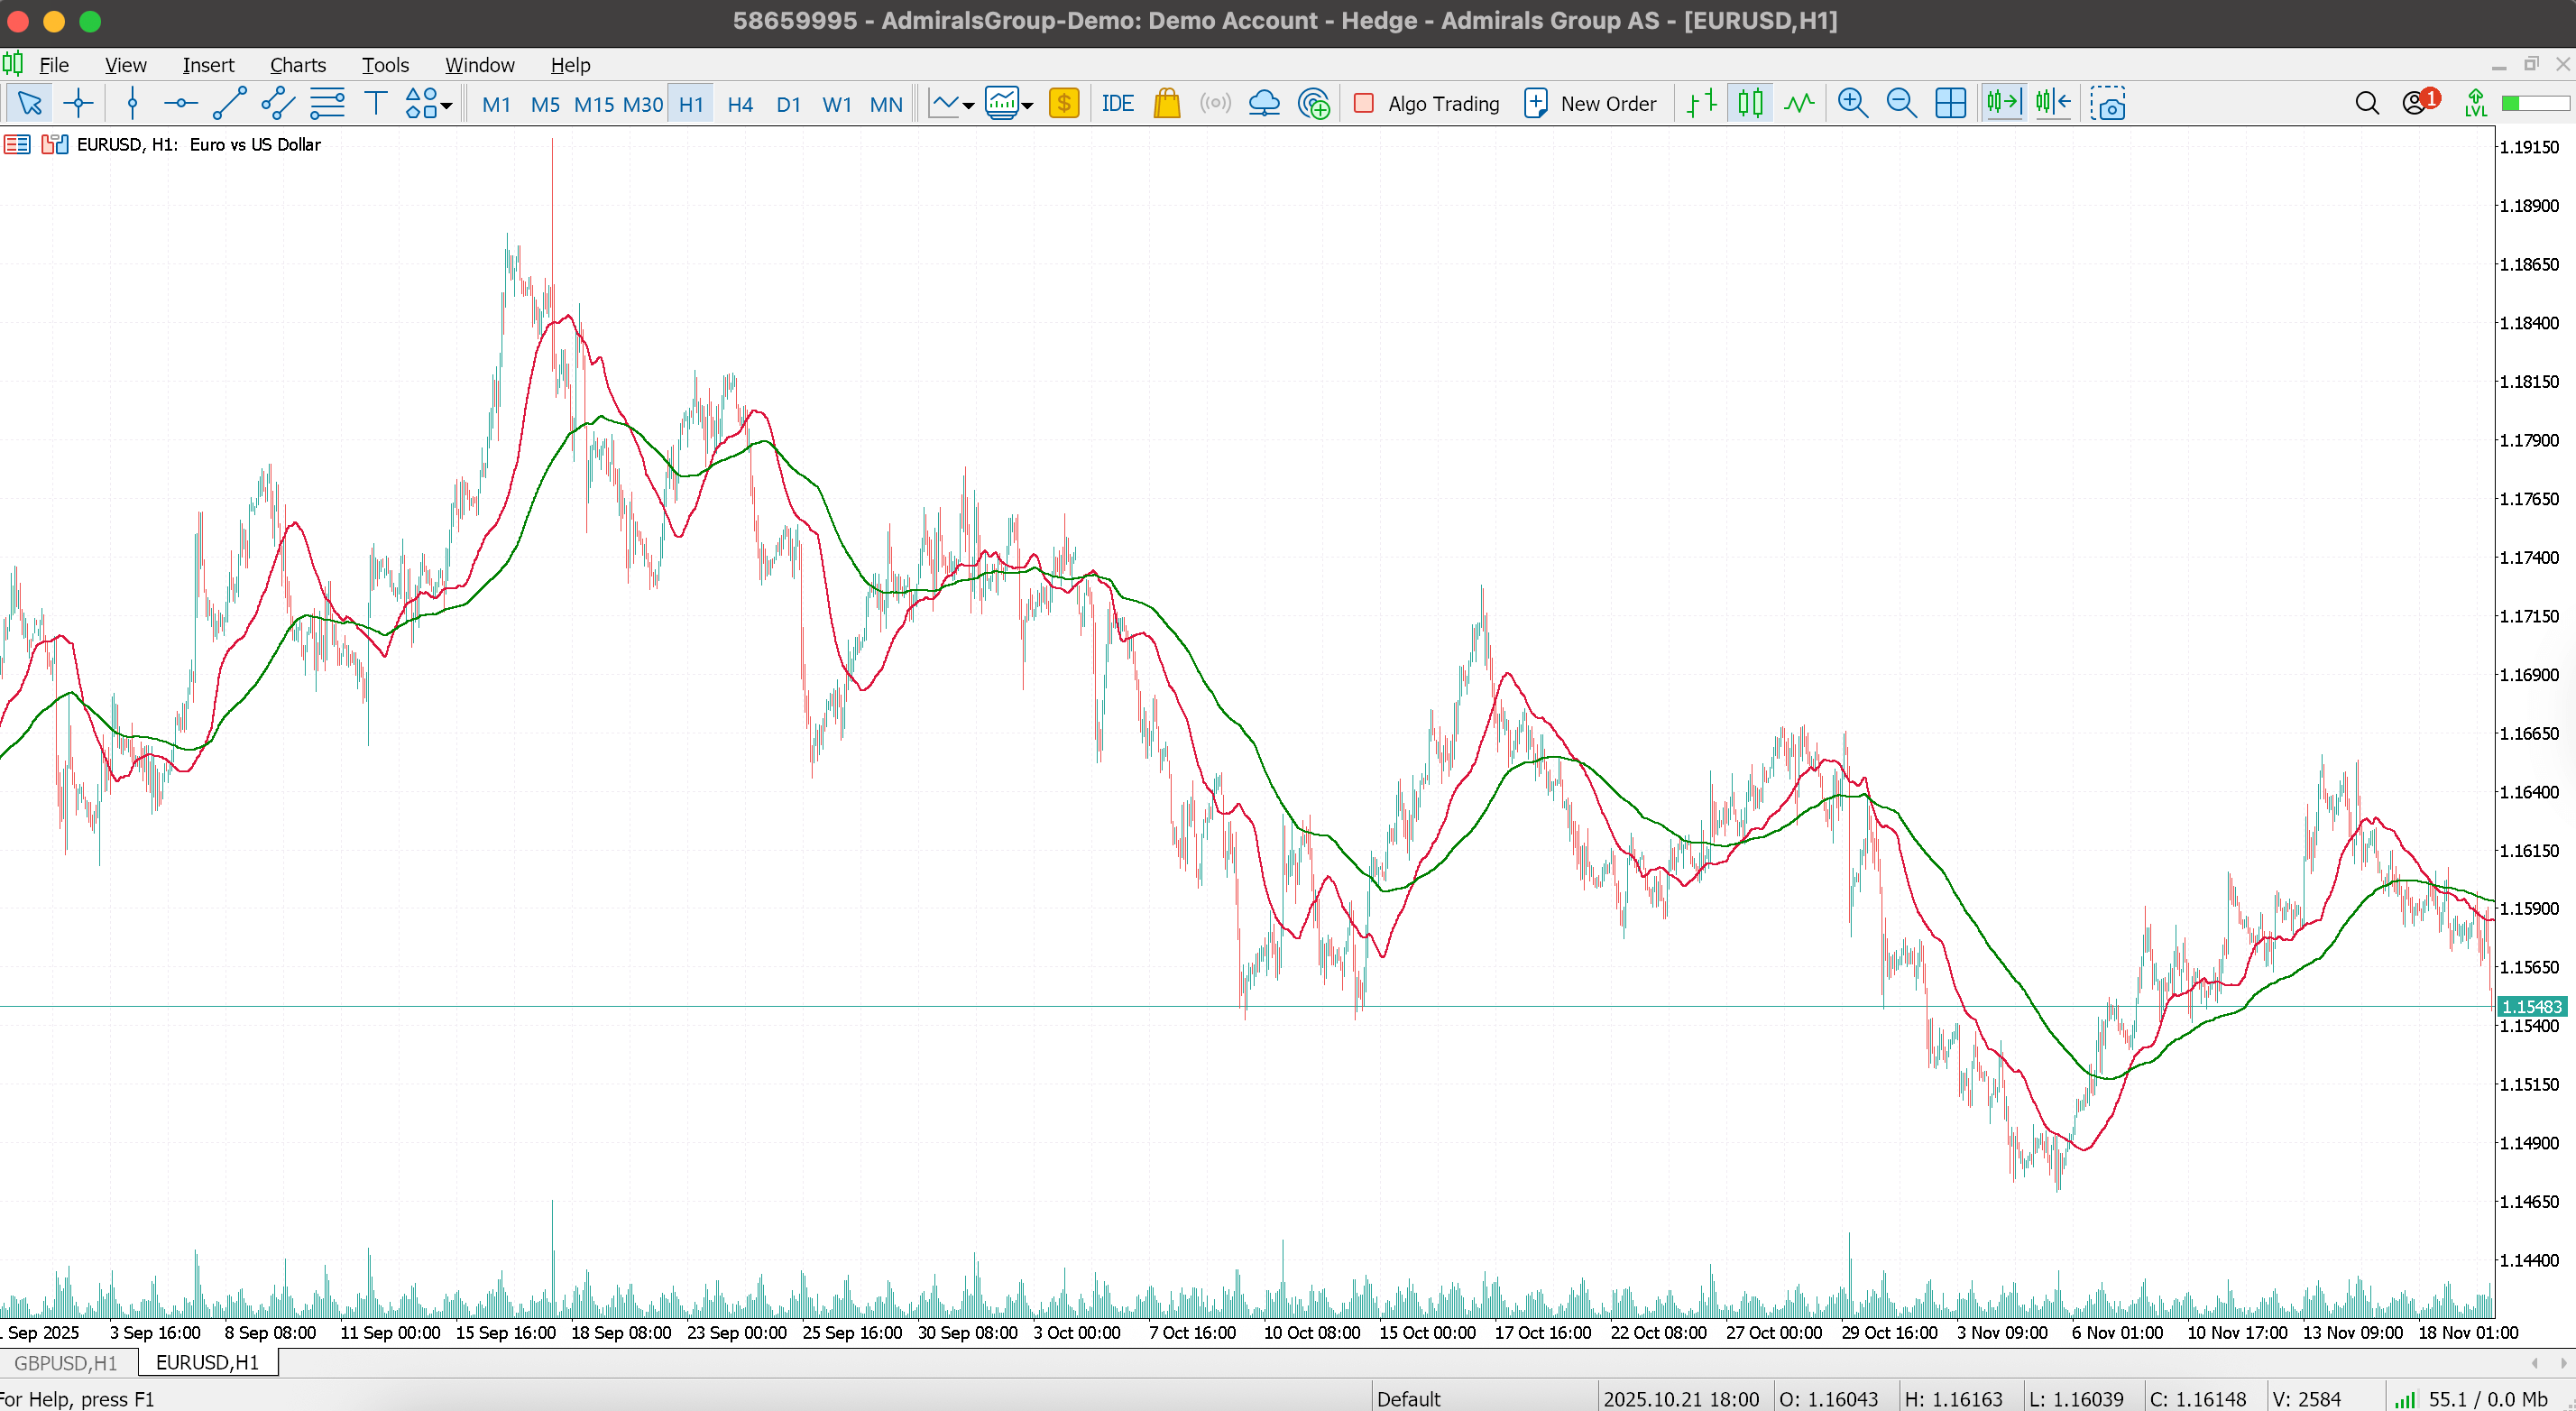This screenshot has height=1411, width=2576.
Task: Click the Default profile in status bar
Action: (x=1408, y=1399)
